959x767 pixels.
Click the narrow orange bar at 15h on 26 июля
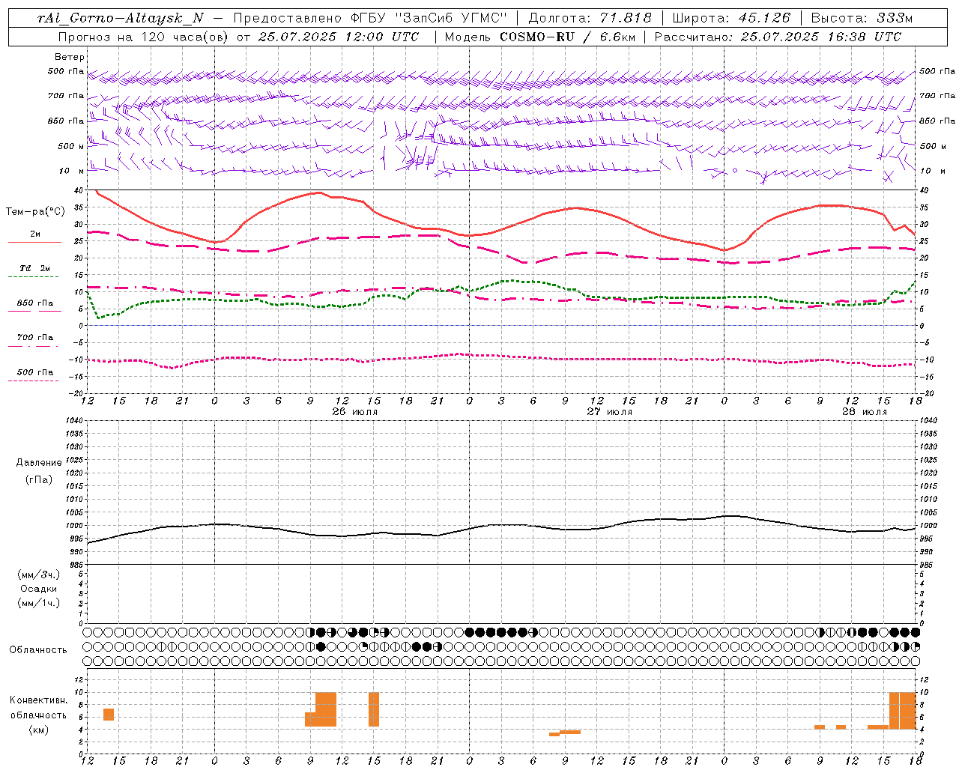click(374, 709)
